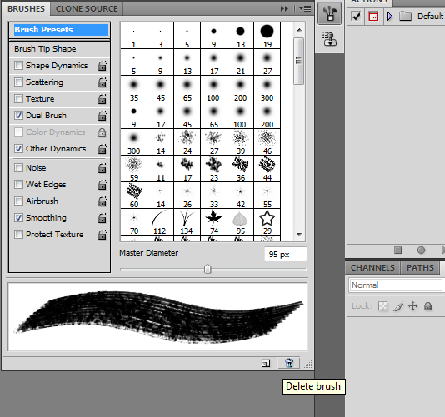The height and width of the screenshot is (417, 445).
Task: Select the dry brush preset 60
Action: 133,196
